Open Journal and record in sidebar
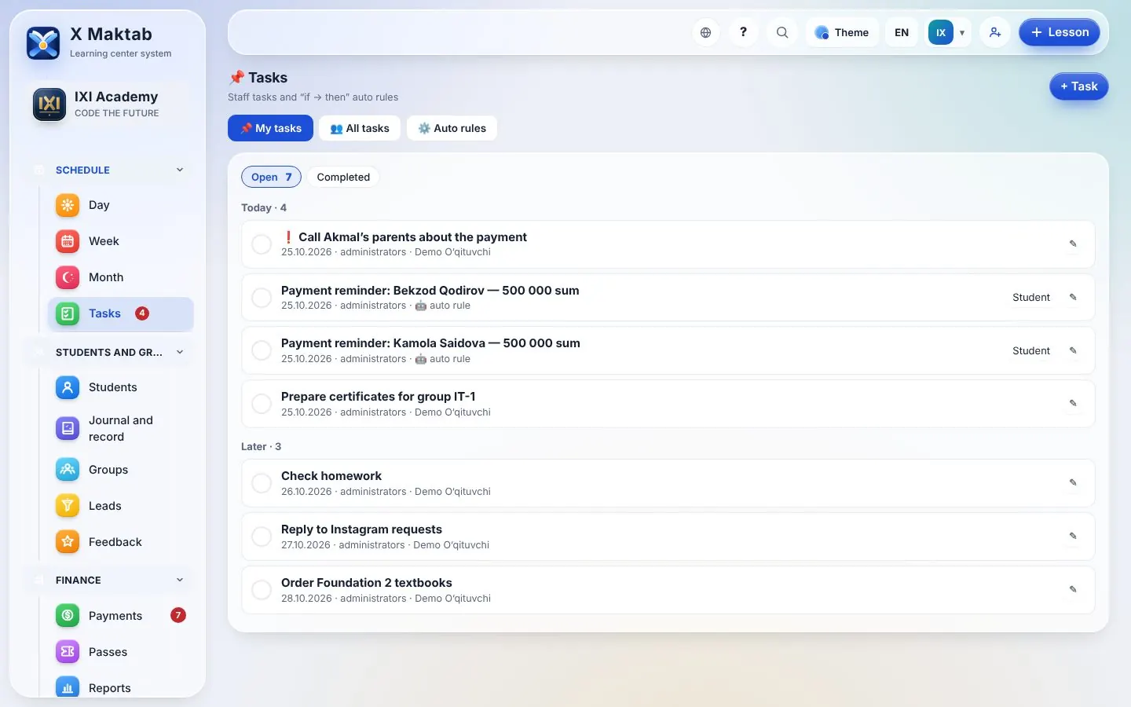The width and height of the screenshot is (1131, 707). point(121,429)
